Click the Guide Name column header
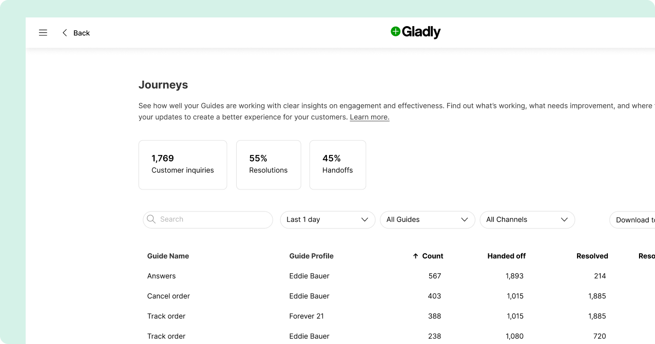The height and width of the screenshot is (344, 655). (168, 256)
